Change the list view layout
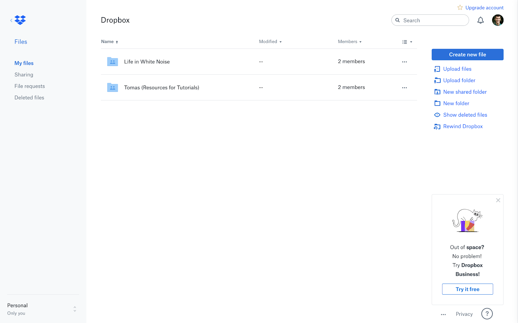The image size is (518, 323). coord(407,42)
